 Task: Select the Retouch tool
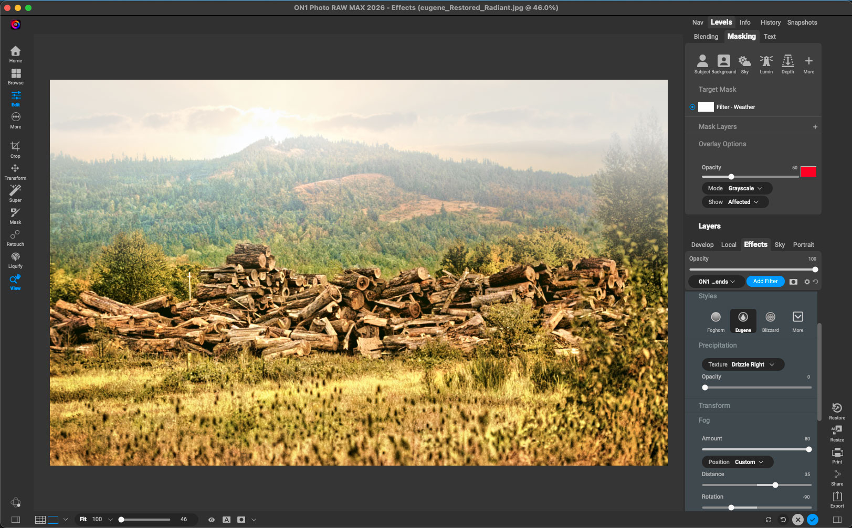pyautogui.click(x=15, y=238)
